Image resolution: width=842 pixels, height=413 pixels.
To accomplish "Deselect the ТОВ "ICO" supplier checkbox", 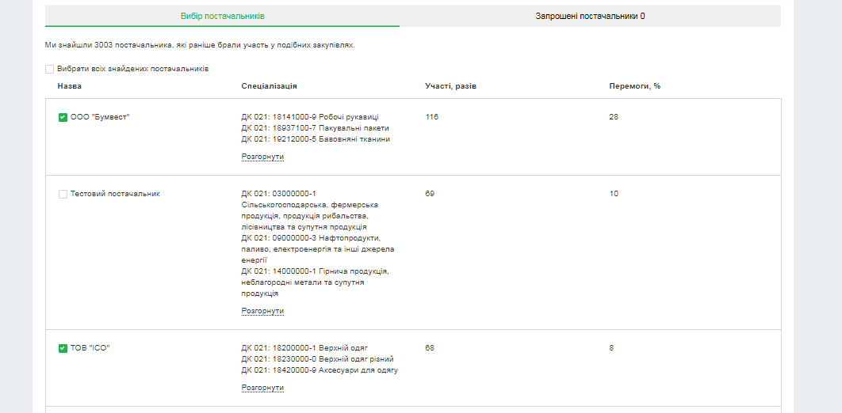I will (63, 348).
